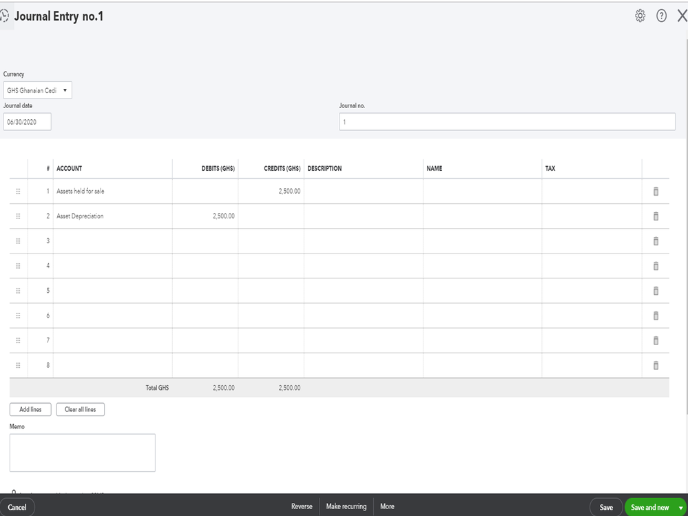The height and width of the screenshot is (516, 688).
Task: Click the credit cell on line 4
Action: tap(271, 265)
